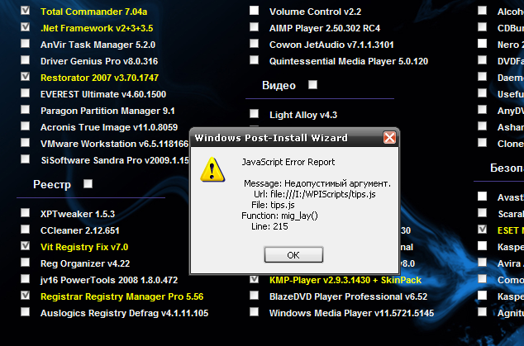This screenshot has height=346, width=524.
Task: Select Volume Control v2.2 checkbox
Action: pos(254,12)
